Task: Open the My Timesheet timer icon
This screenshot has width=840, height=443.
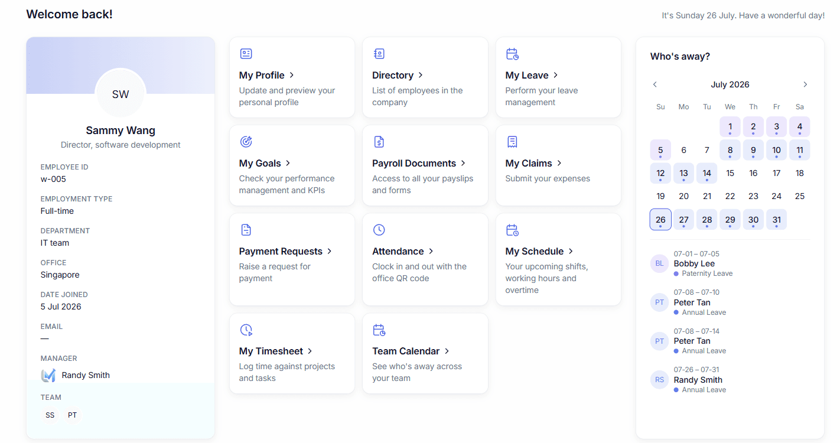Action: (246, 330)
